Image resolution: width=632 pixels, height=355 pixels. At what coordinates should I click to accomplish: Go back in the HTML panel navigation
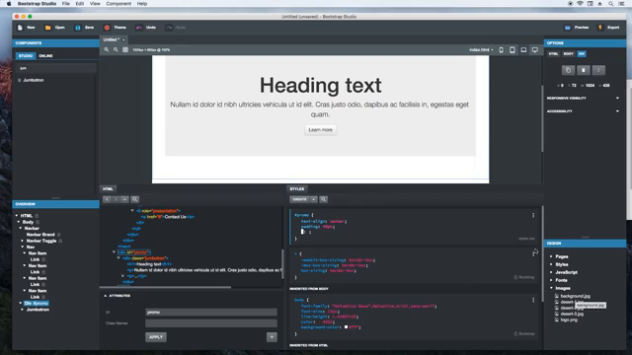107,199
